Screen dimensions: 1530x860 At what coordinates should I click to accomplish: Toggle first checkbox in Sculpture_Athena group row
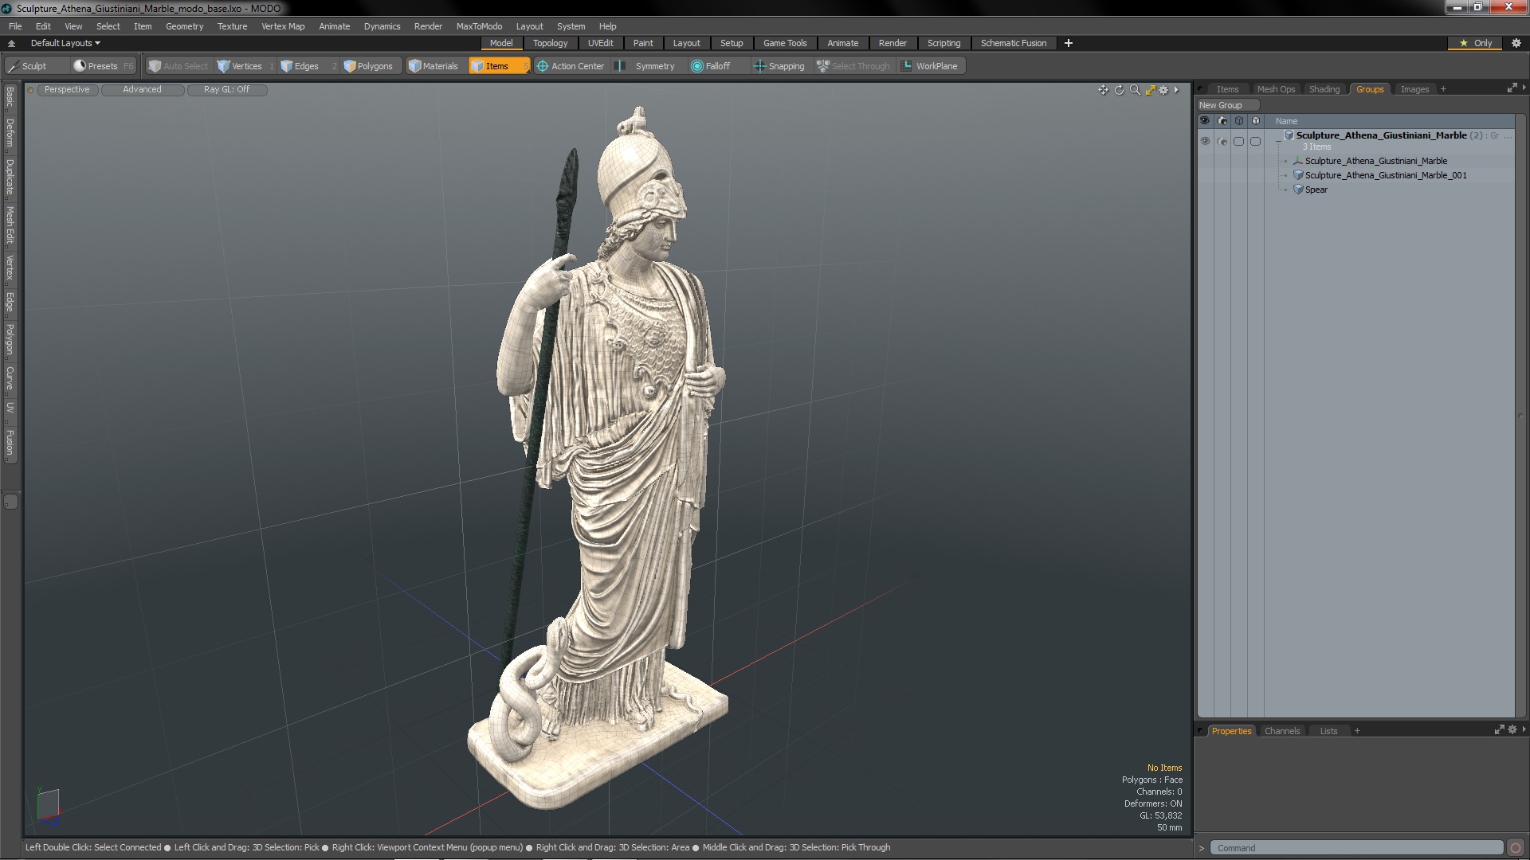[1238, 142]
